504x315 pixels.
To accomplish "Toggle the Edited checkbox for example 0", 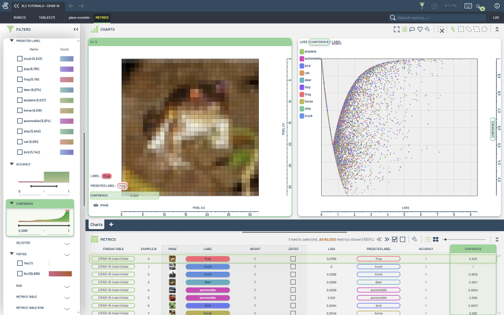I will click(293, 259).
